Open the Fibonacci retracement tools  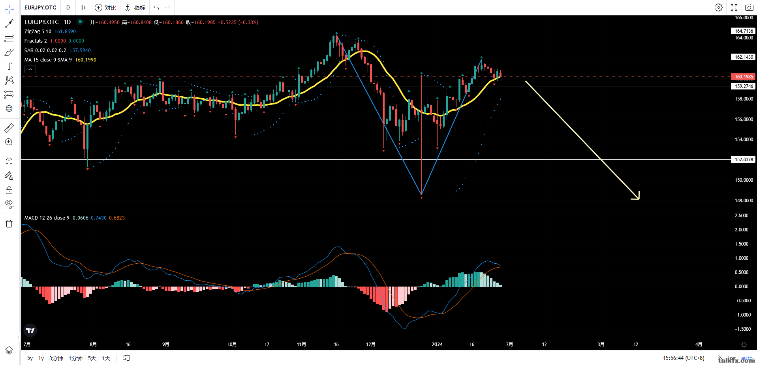click(9, 38)
